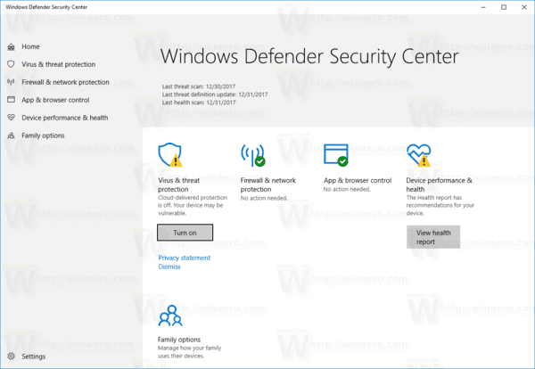The width and height of the screenshot is (535, 369).
Task: Dismiss the virus protection warning
Action: point(169,266)
